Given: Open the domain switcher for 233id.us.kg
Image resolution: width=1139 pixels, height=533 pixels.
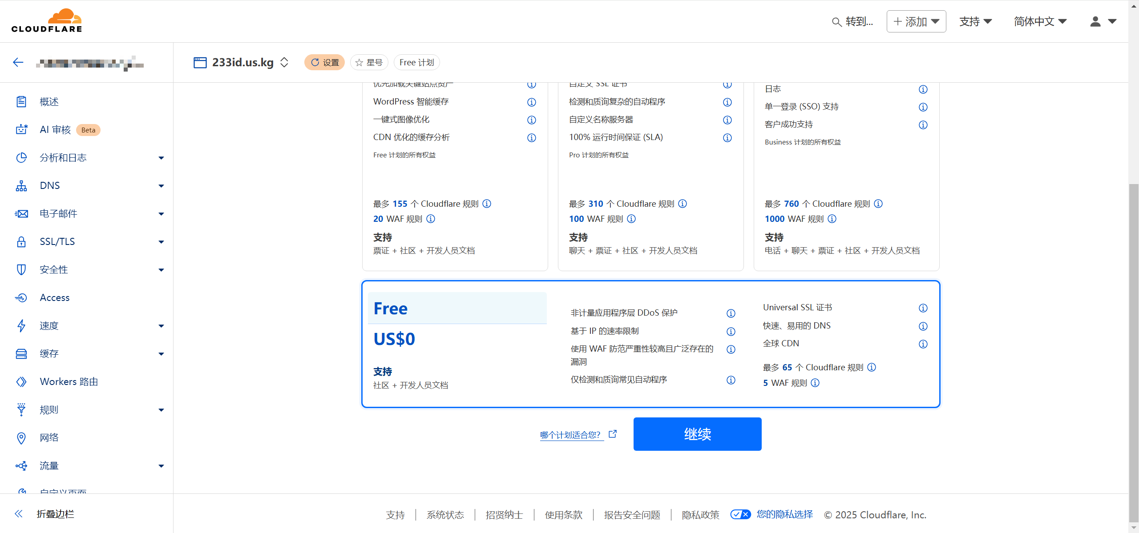Looking at the screenshot, I should (x=284, y=63).
